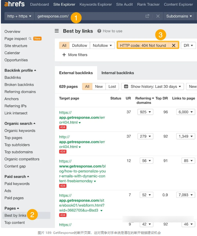Click the plus icon for More filters
This screenshot has width=197, height=236.
click(64, 55)
